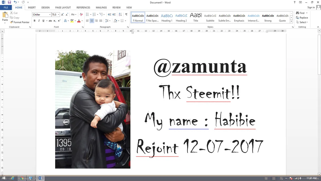Click the vertical scrollbar thumb
Image resolution: width=321 pixels, height=181 pixels.
[x=319, y=54]
